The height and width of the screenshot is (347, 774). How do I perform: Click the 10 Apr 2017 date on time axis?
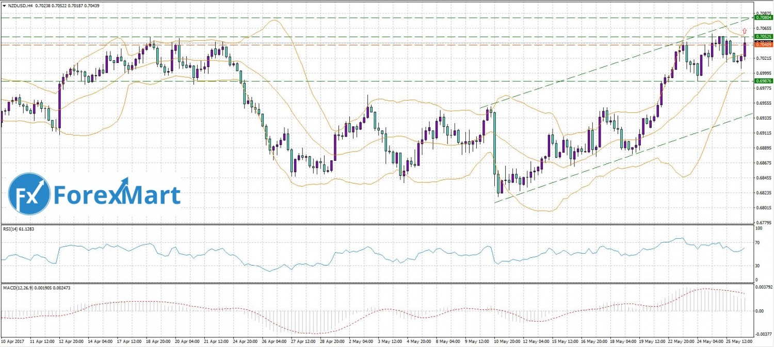[x=13, y=341]
